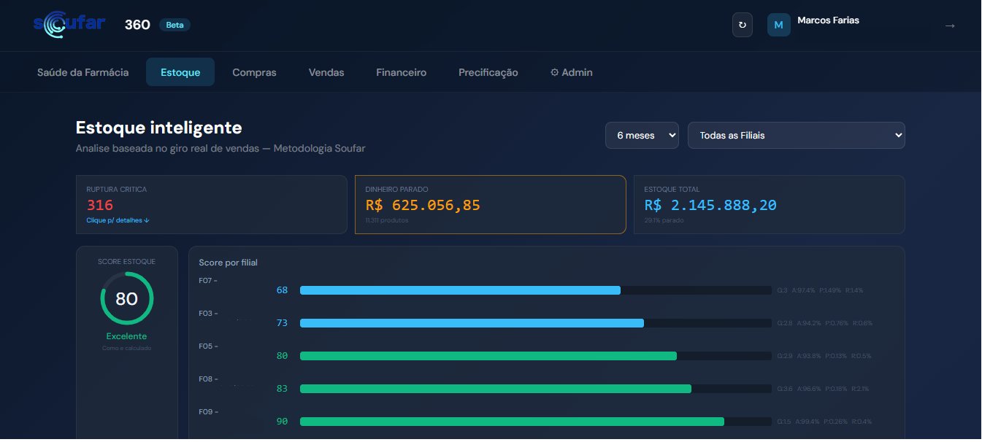Click the F07 score bar
Image resolution: width=982 pixels, height=442 pixels.
point(536,290)
